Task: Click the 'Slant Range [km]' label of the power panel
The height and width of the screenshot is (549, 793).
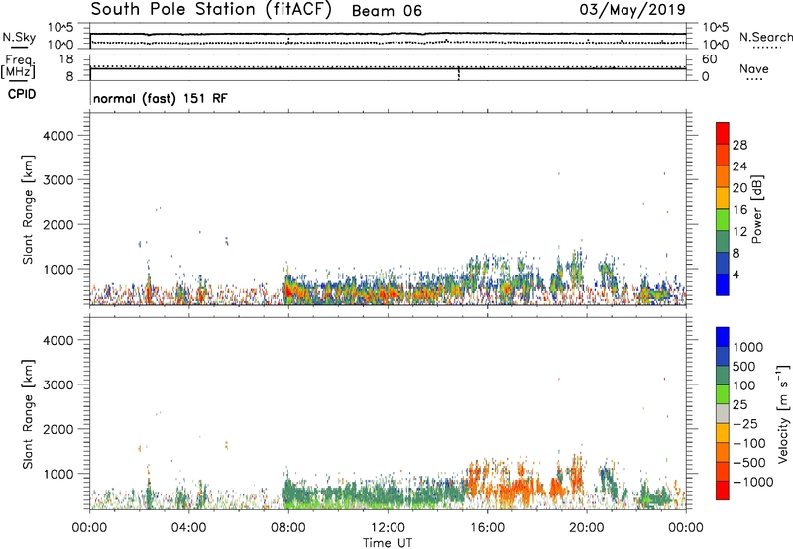Action: point(28,209)
